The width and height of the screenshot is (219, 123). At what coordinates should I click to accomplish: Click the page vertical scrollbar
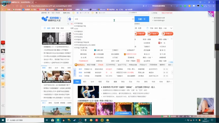pyautogui.click(x=215, y=35)
